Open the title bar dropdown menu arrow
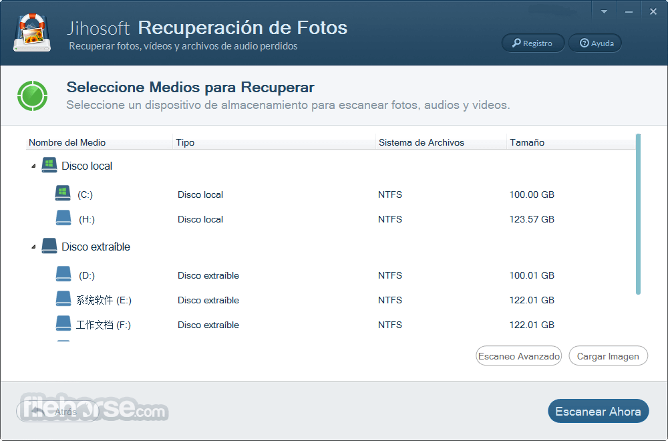This screenshot has height=441, width=668. click(x=604, y=11)
